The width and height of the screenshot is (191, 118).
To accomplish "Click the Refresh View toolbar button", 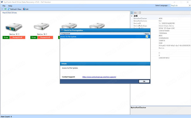I will 15,9.
